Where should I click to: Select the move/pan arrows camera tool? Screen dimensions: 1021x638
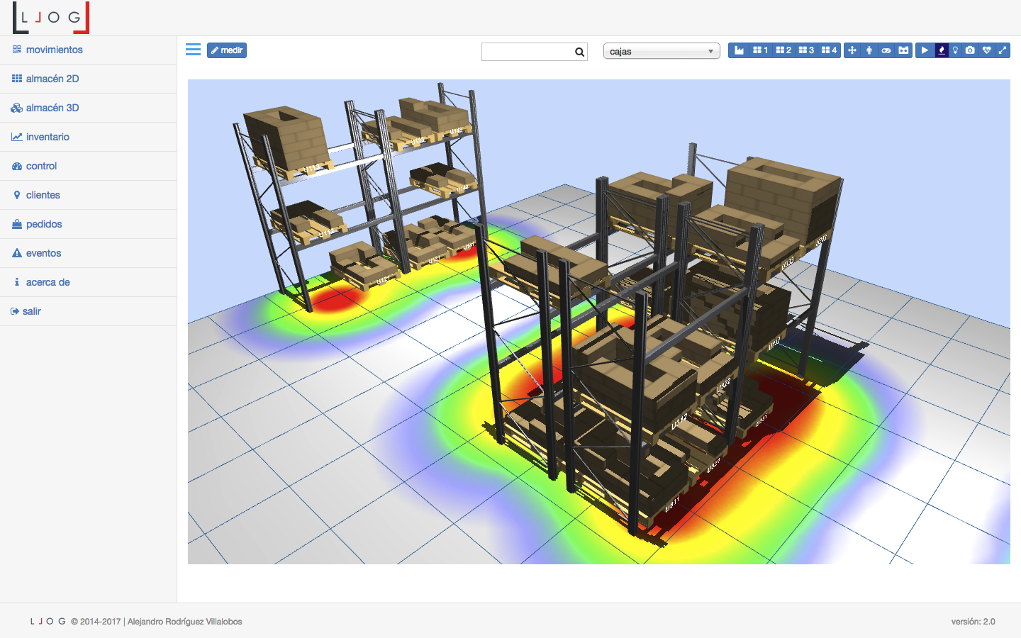coord(852,50)
